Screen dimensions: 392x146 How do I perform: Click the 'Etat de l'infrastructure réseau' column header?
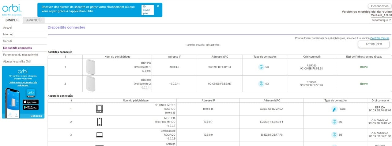click(x=364, y=57)
